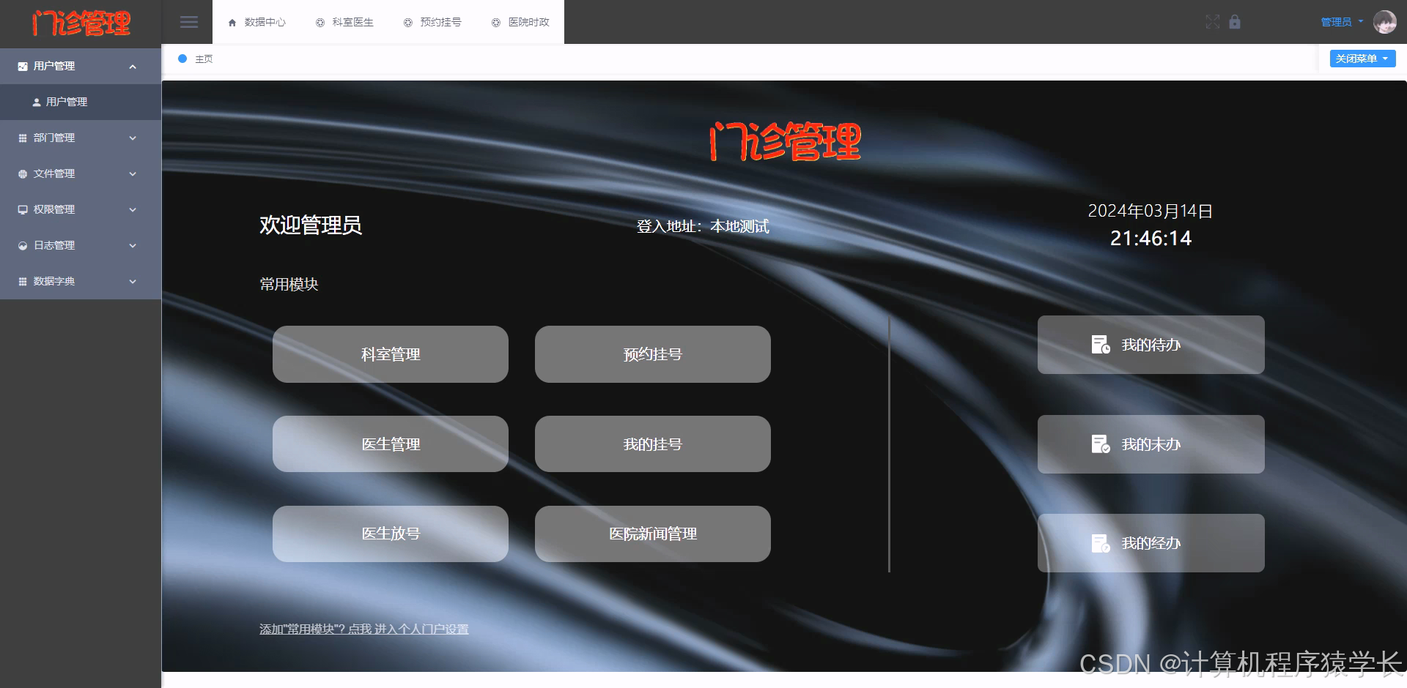Expand the 部门管理 sidebar section
Image resolution: width=1407 pixels, height=688 pixels.
click(x=81, y=138)
